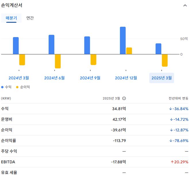Click the 순이익률 row label
Screen dimensions: 191x178
pos(9,141)
